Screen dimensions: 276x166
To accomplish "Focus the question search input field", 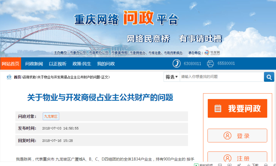I will (x=221, y=77).
